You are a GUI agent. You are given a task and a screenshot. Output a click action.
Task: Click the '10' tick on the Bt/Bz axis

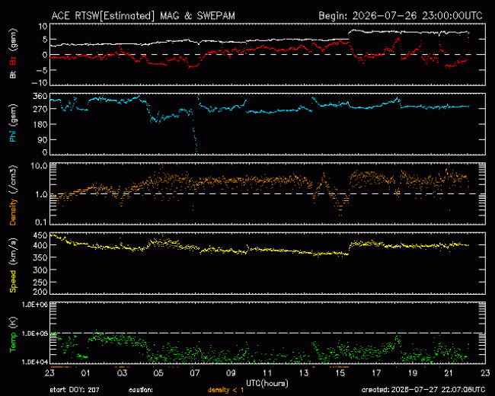(43, 27)
